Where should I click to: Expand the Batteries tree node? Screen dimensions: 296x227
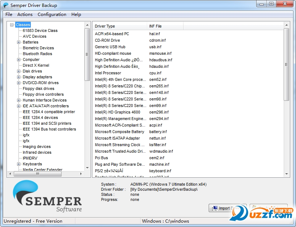(x=18, y=42)
